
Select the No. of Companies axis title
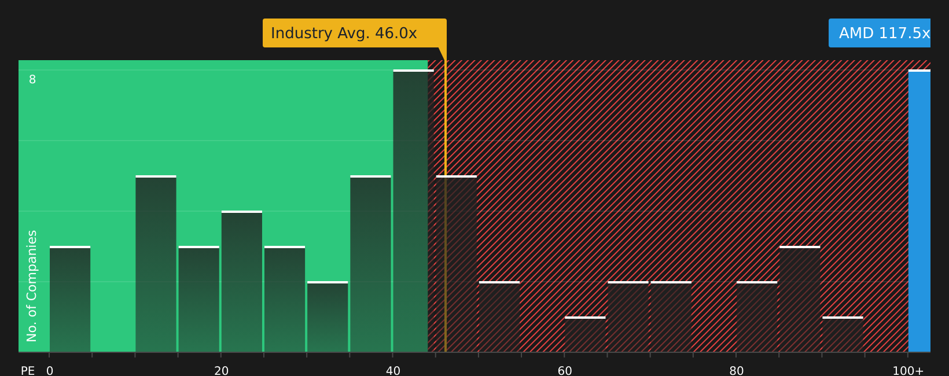click(32, 286)
